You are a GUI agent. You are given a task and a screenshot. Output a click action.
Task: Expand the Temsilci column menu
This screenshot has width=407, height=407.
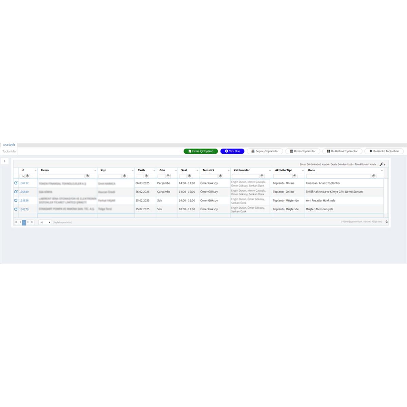tap(229, 171)
